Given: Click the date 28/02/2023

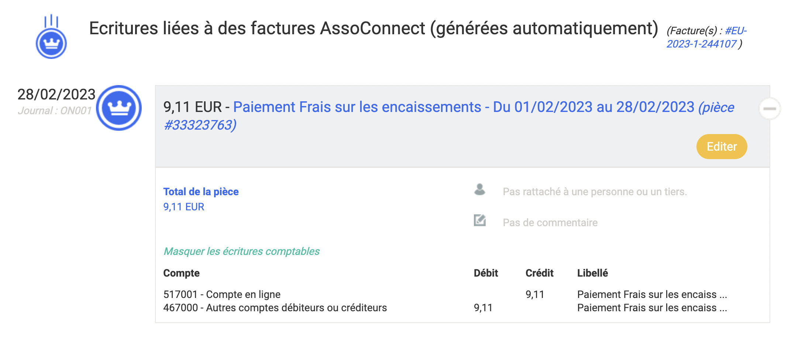Looking at the screenshot, I should point(56,94).
